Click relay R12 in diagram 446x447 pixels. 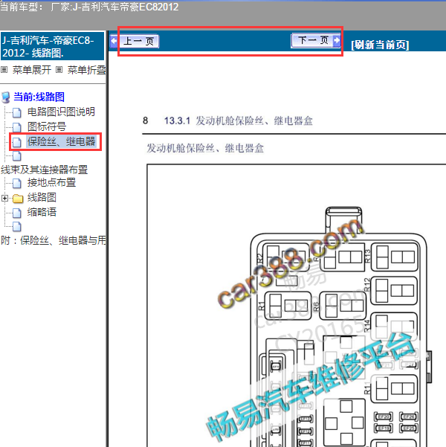pos(395,291)
